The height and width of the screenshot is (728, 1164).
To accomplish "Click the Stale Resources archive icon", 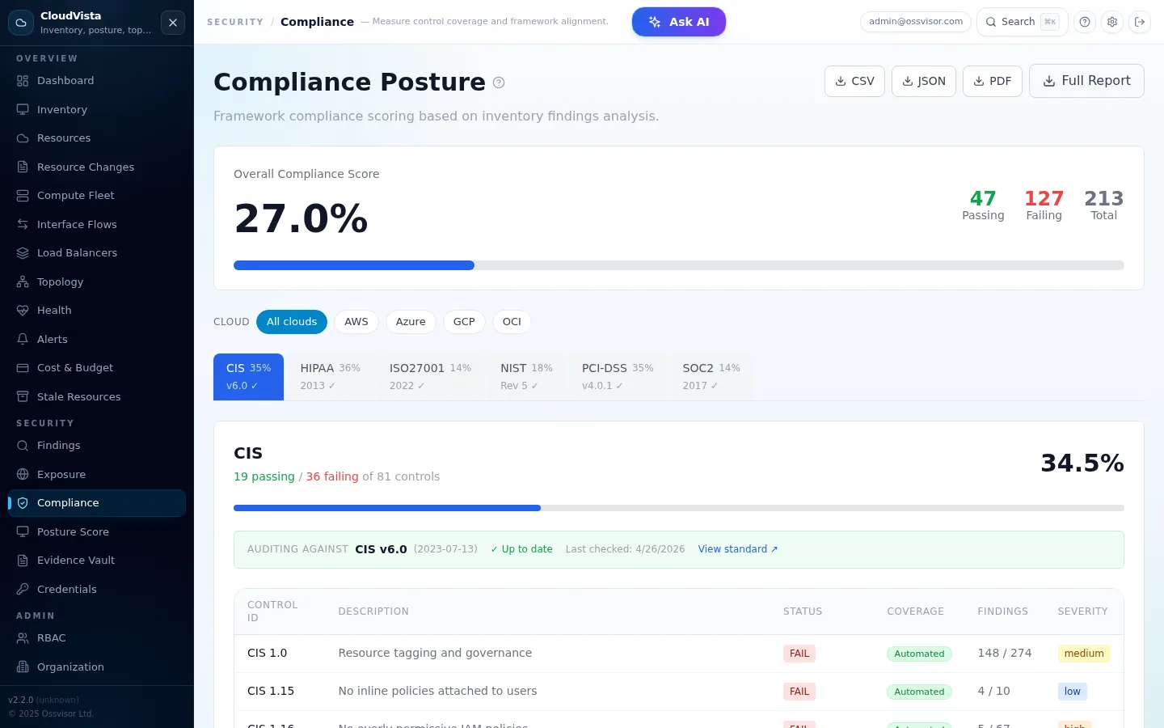I will tap(23, 396).
